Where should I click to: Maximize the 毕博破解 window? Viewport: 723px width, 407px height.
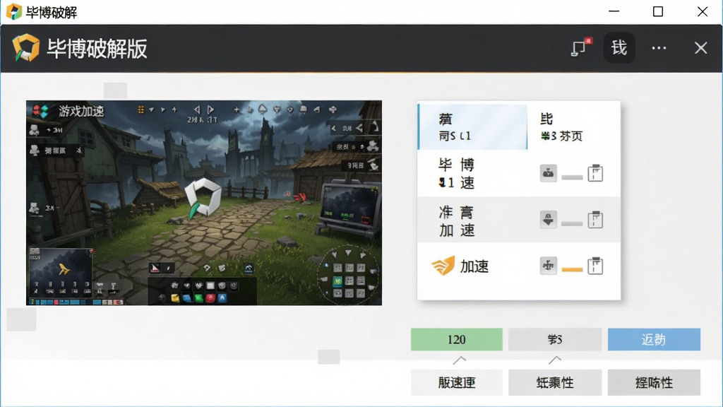coord(658,11)
